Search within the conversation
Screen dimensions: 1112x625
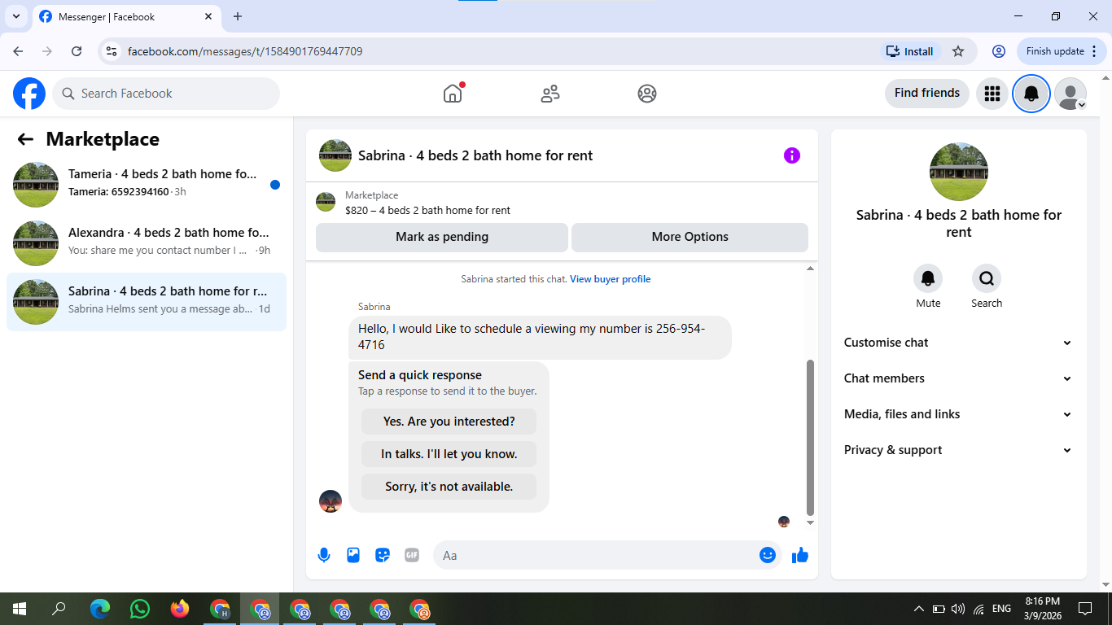(x=987, y=279)
